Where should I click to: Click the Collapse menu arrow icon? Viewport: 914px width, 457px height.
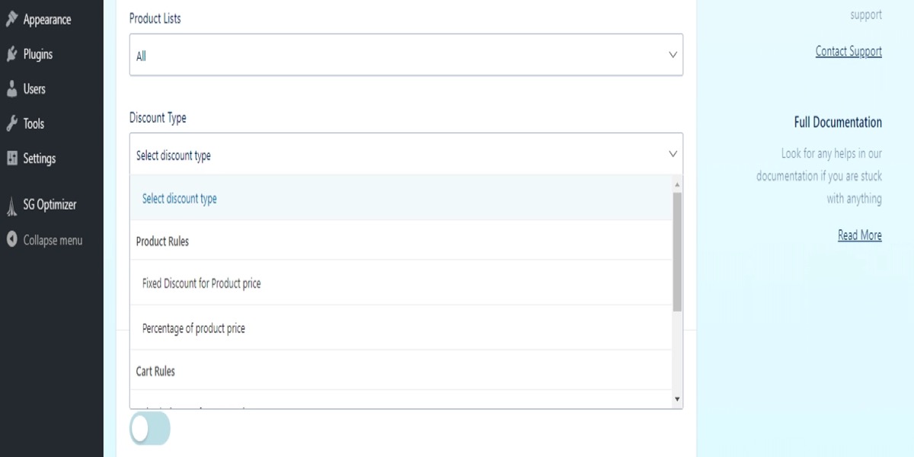11,240
